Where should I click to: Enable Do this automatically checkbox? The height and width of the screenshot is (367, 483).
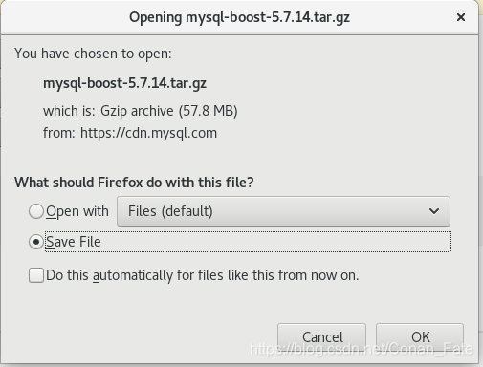36,275
